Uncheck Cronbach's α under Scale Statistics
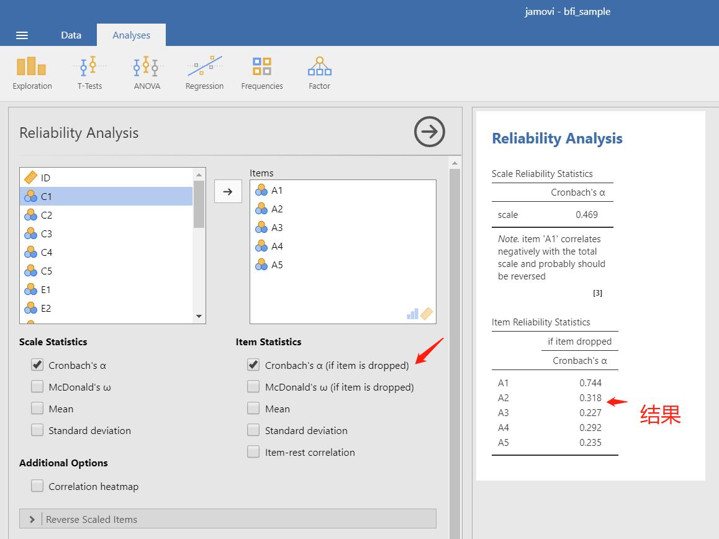 (x=37, y=365)
